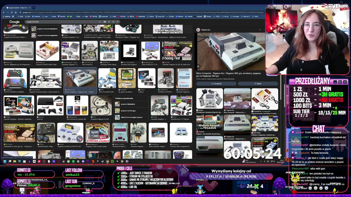351x197 pixels.
Task: Click the Udostępnij share button
Action: (216, 83)
